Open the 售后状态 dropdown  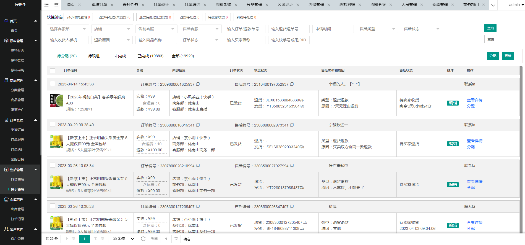tap(422, 29)
